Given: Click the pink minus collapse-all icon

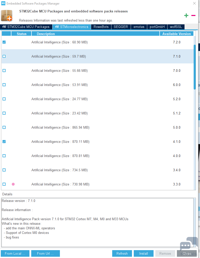Looking at the screenshot, I should point(193,15).
